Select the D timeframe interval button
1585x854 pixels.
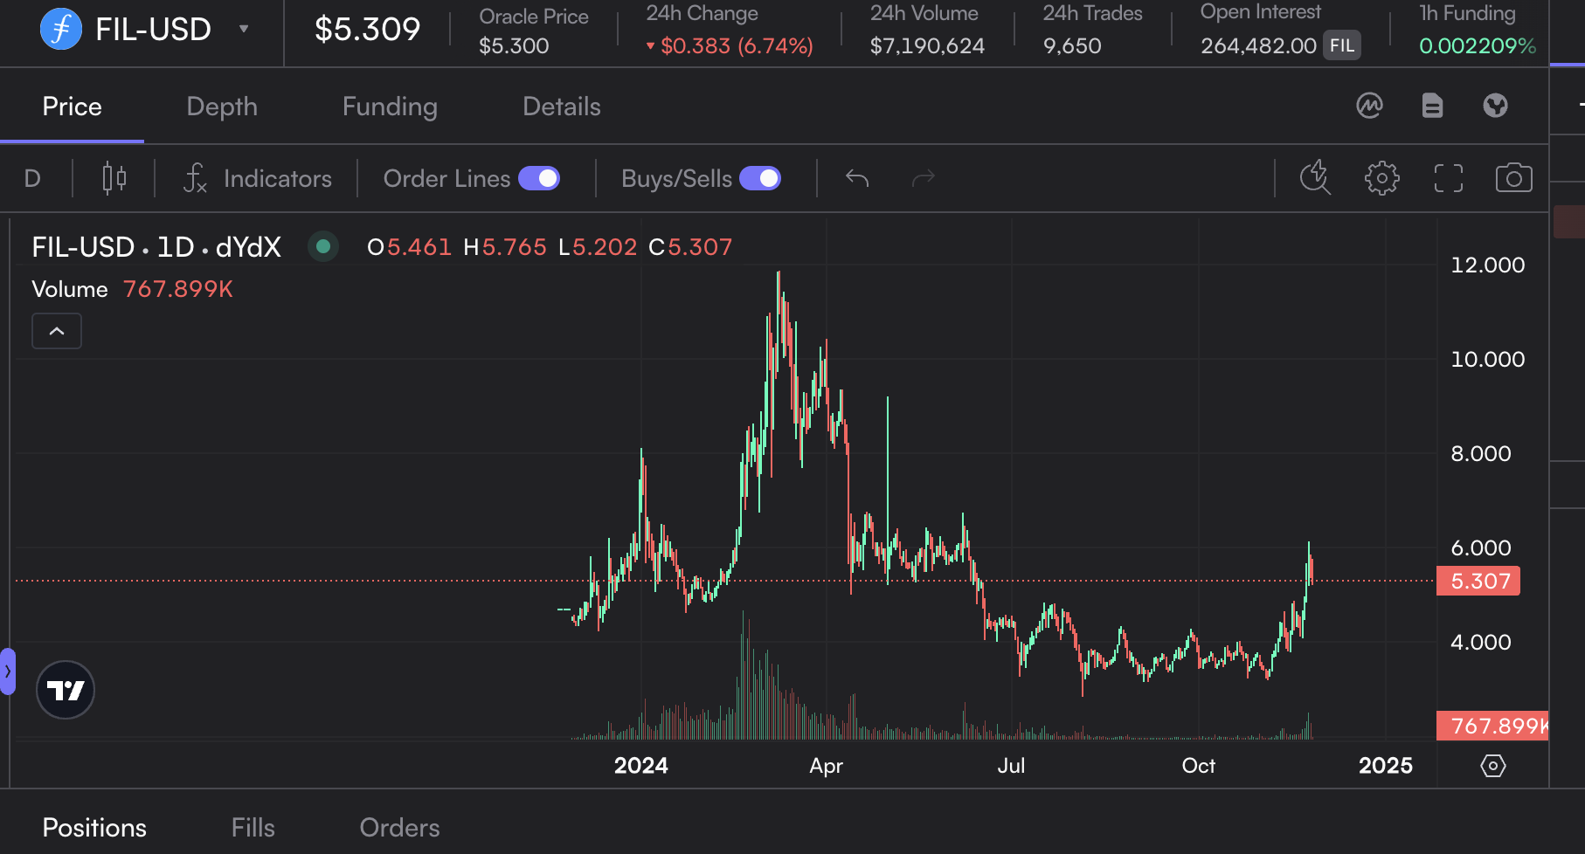[x=32, y=178]
